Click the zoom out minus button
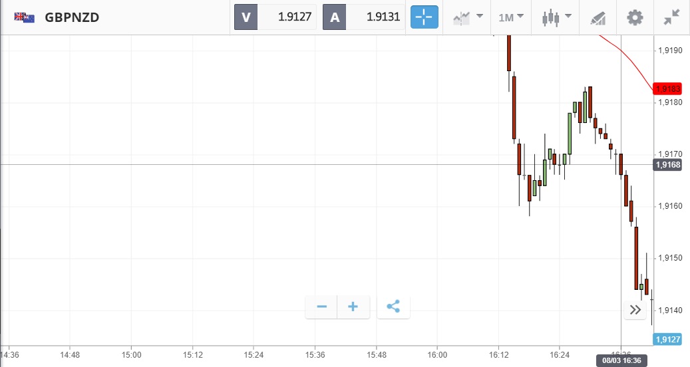 click(x=321, y=306)
